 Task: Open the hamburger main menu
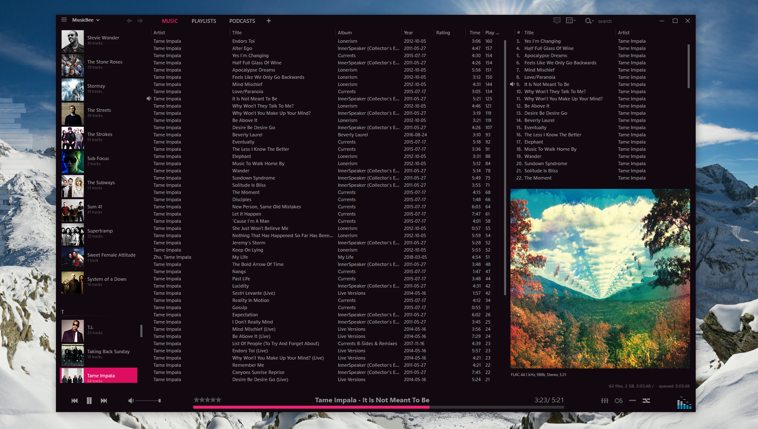(64, 20)
